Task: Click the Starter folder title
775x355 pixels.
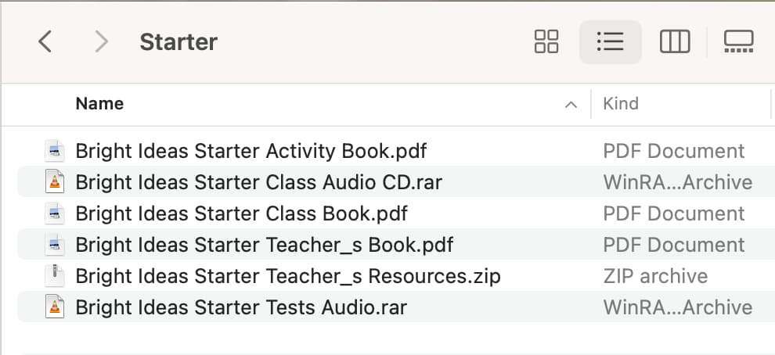Action: click(178, 42)
